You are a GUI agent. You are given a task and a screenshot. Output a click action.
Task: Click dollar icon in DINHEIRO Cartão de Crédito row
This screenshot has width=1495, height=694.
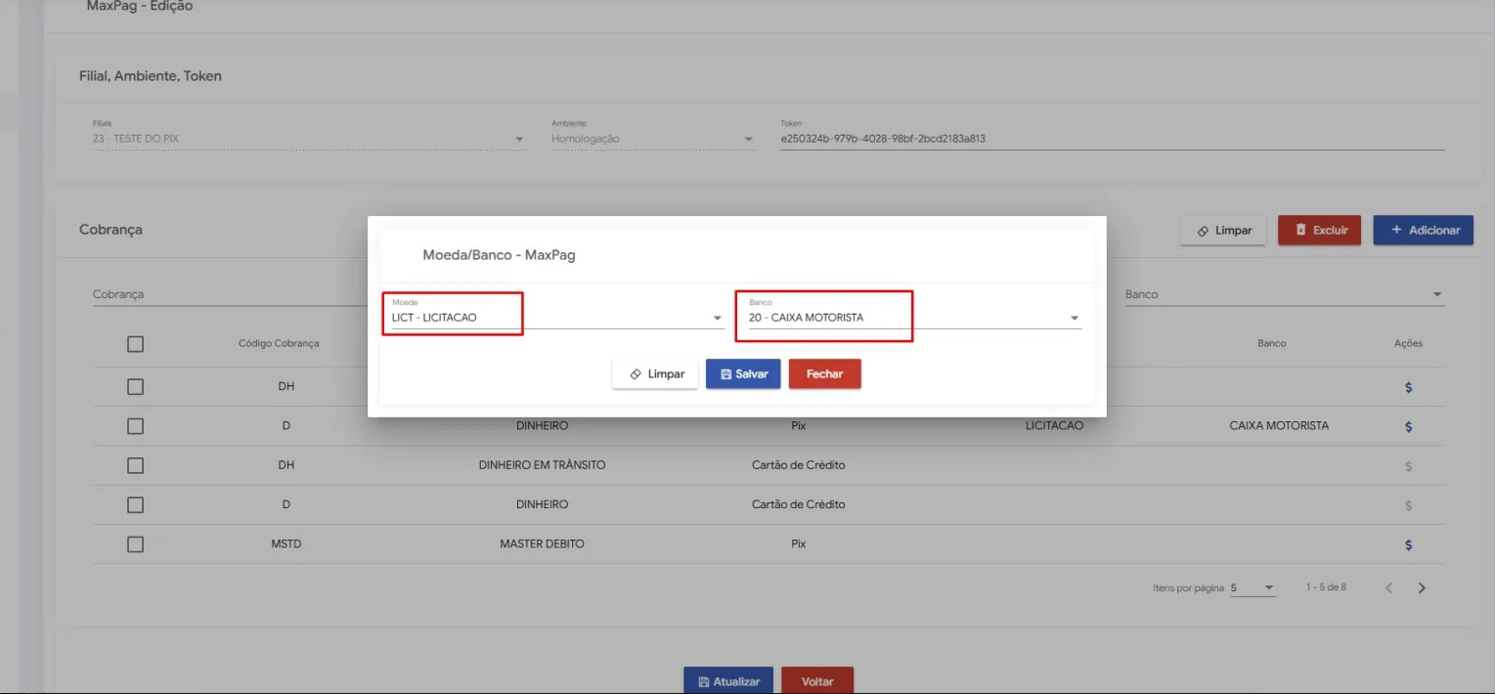coord(1408,505)
